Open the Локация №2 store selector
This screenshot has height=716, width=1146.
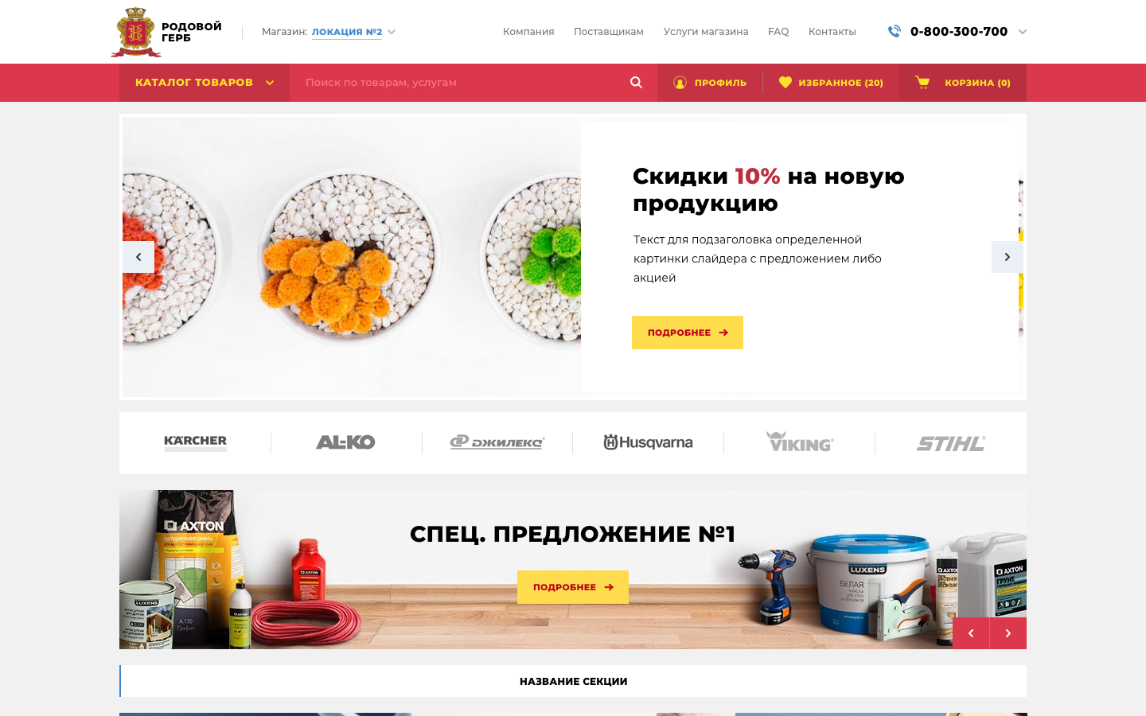353,32
